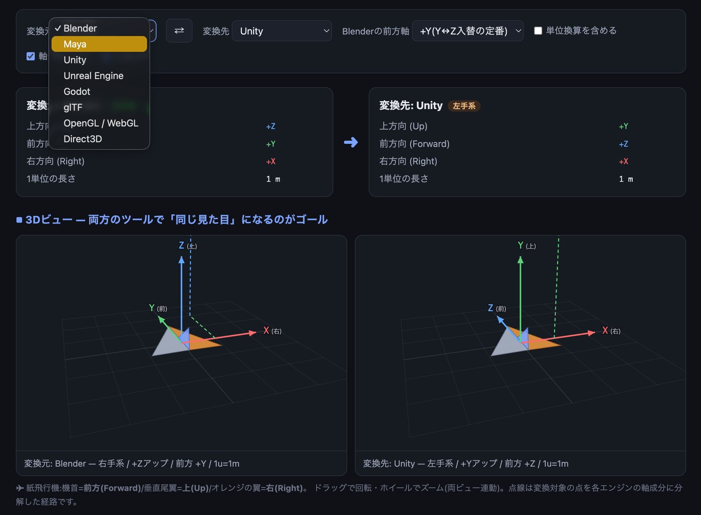
Task: Click the 1 m value in the Unity panel
Action: coord(626,179)
